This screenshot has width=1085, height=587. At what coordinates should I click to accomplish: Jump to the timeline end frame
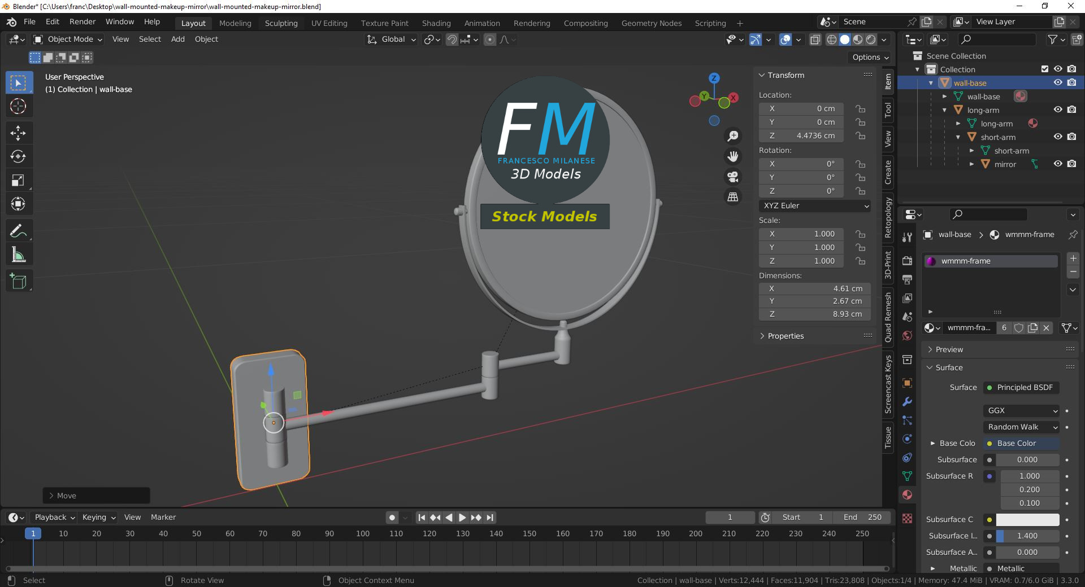point(490,518)
